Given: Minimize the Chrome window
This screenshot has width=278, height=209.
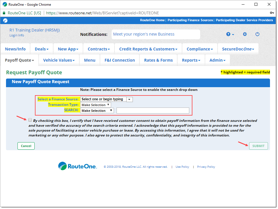Looking at the screenshot, I should pyautogui.click(x=243, y=4).
